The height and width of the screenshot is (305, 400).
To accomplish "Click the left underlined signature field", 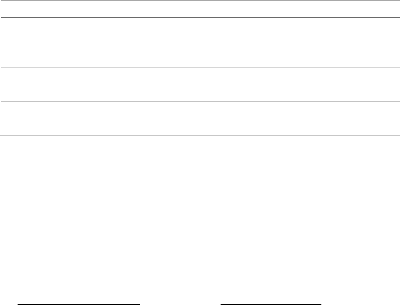I will coord(79,304).
